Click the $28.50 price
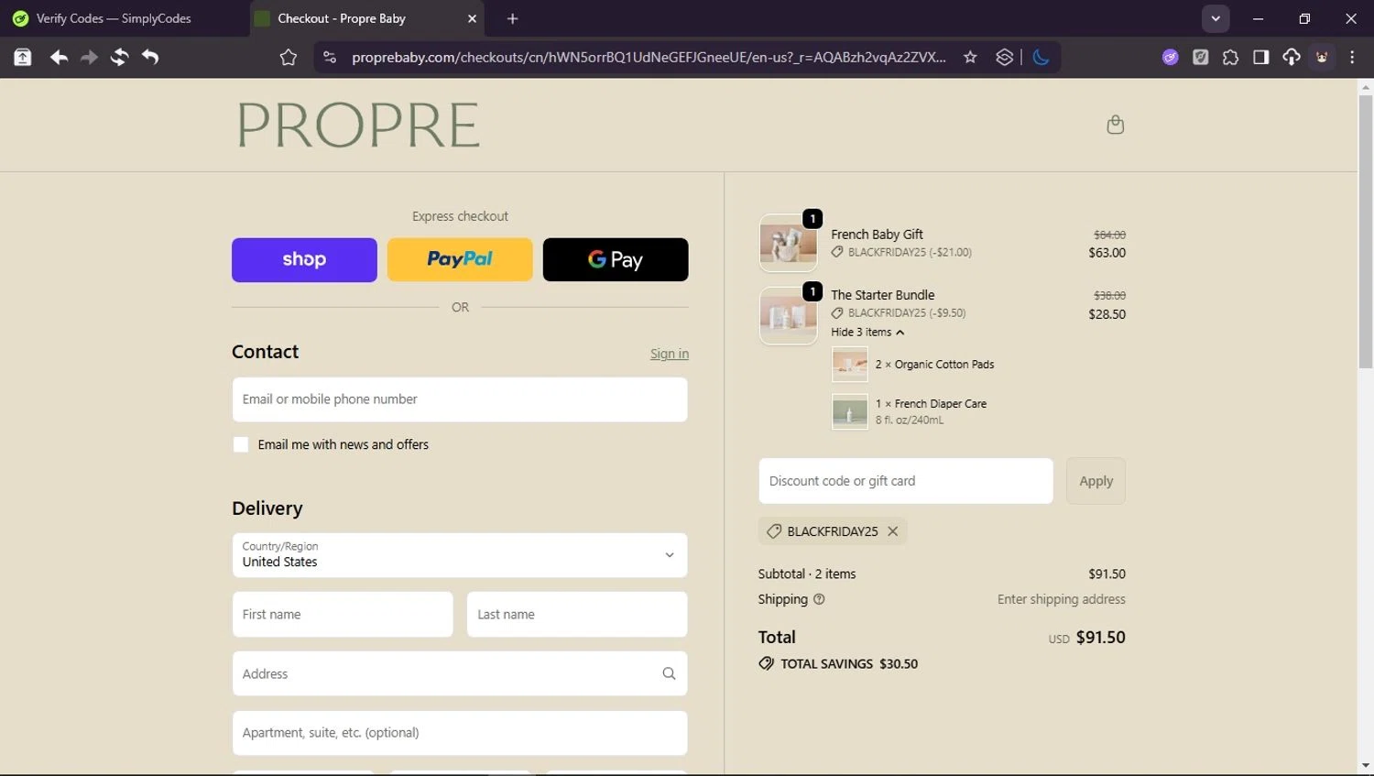Viewport: 1374px width, 776px height. coord(1107,314)
